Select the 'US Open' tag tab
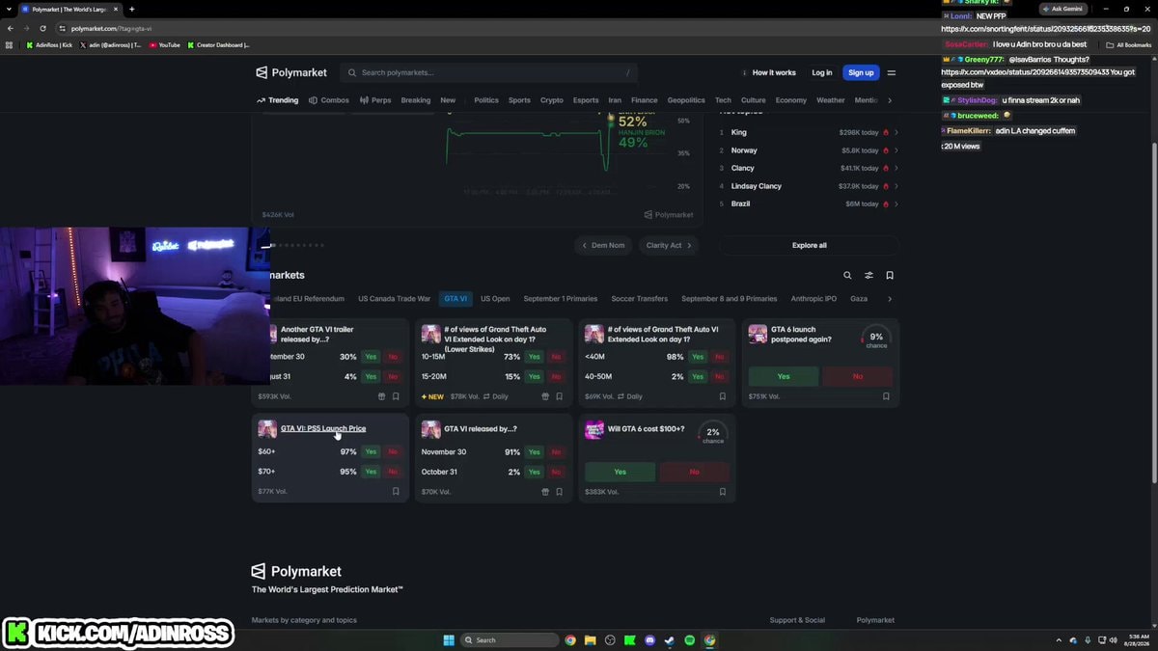Image resolution: width=1158 pixels, height=651 pixels. [495, 299]
